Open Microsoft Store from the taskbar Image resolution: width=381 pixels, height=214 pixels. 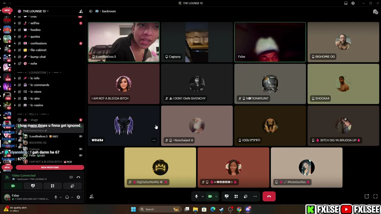(x=204, y=209)
